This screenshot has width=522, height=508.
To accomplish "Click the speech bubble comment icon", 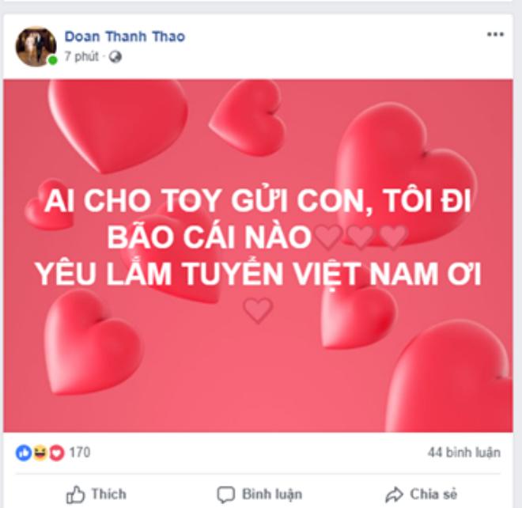I will [x=226, y=495].
